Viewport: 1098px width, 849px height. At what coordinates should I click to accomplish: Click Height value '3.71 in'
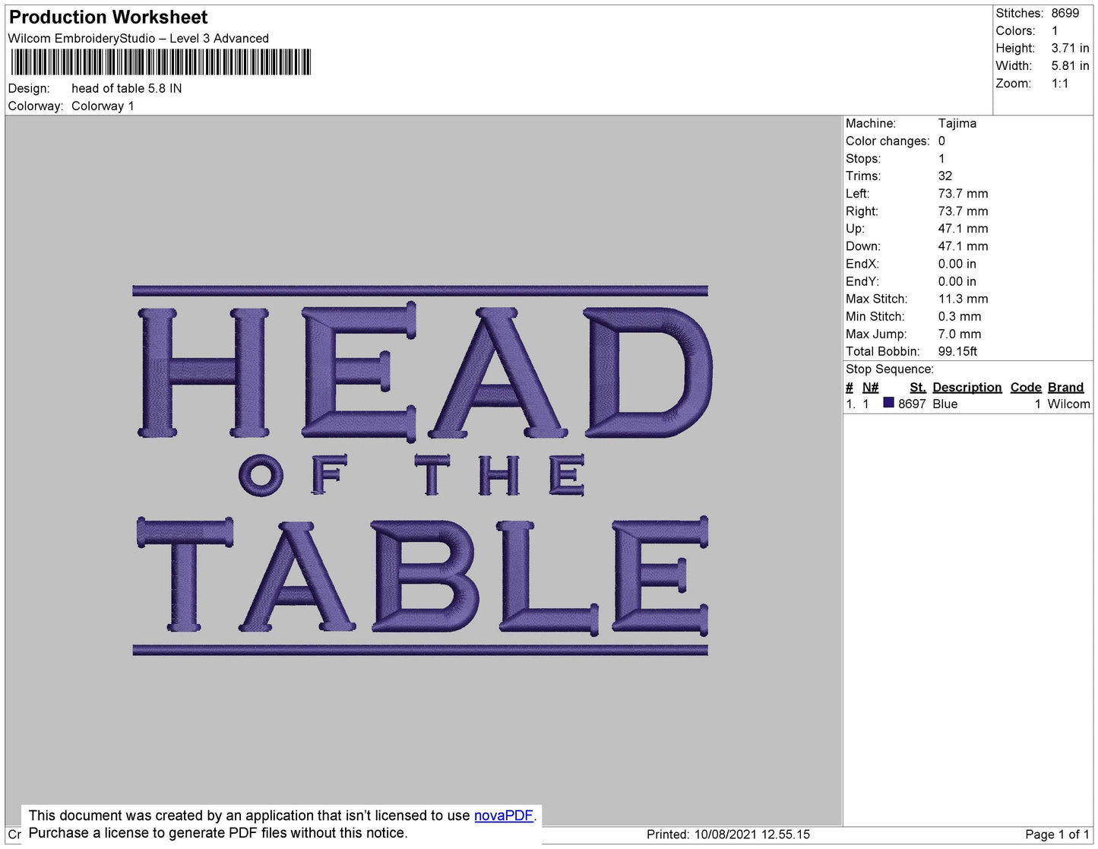coord(1070,48)
